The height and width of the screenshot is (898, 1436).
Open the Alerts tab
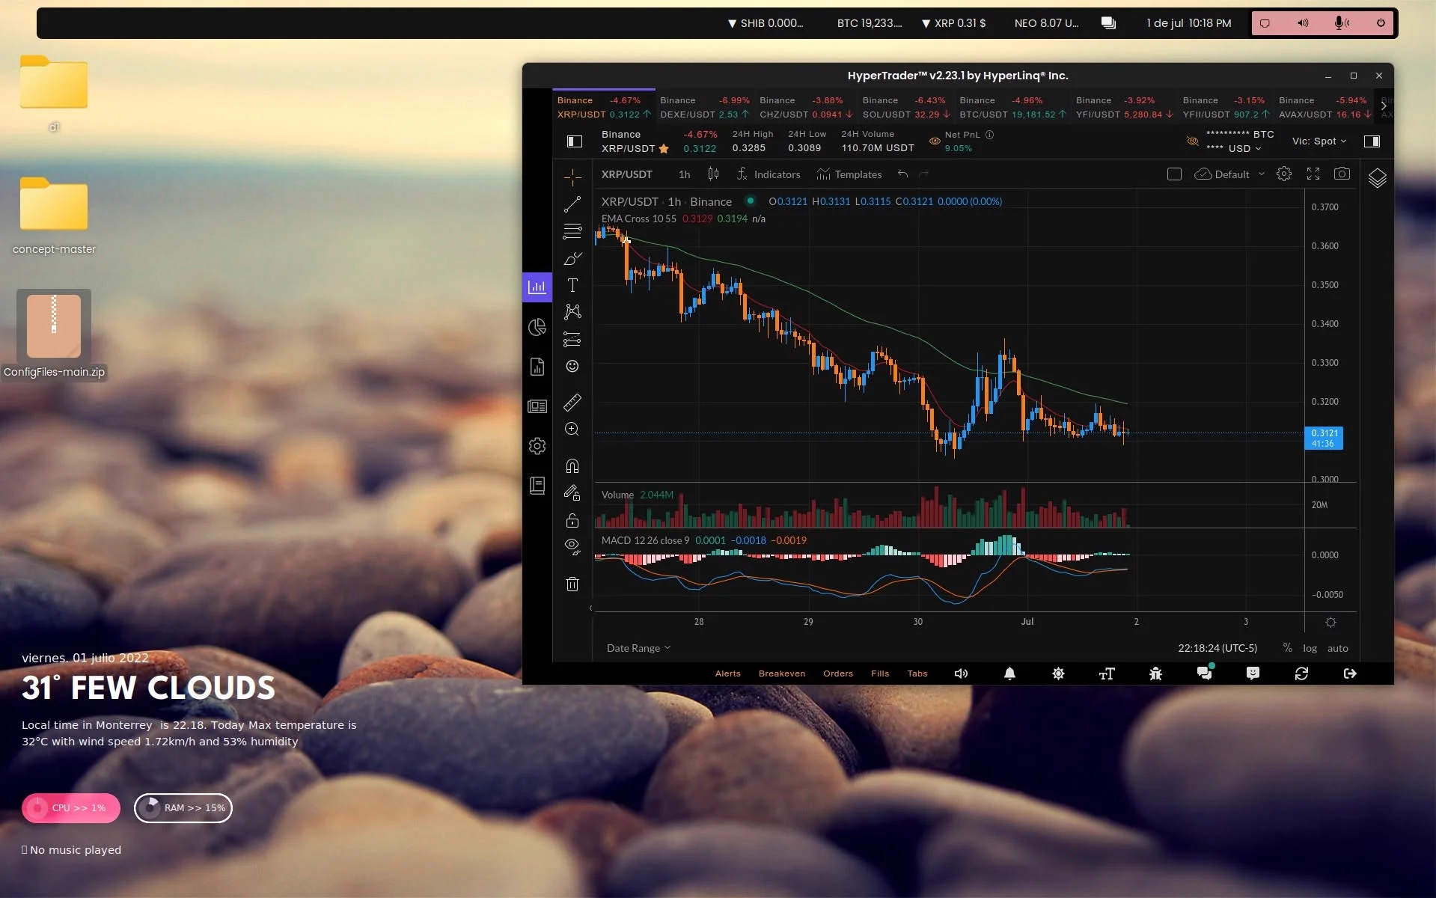(728, 673)
